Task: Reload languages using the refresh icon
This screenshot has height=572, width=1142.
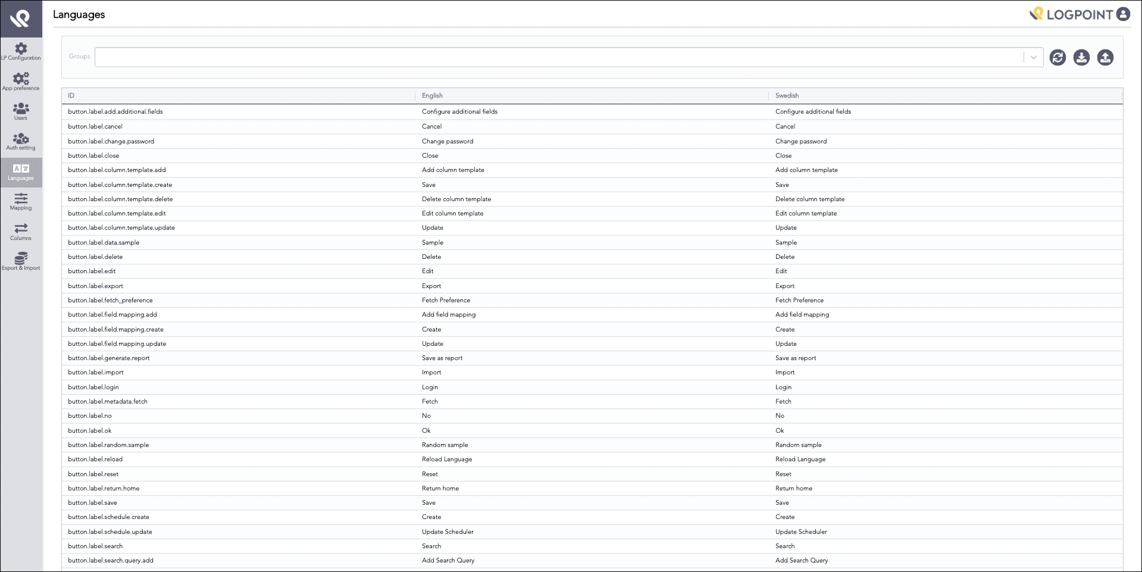Action: tap(1057, 57)
